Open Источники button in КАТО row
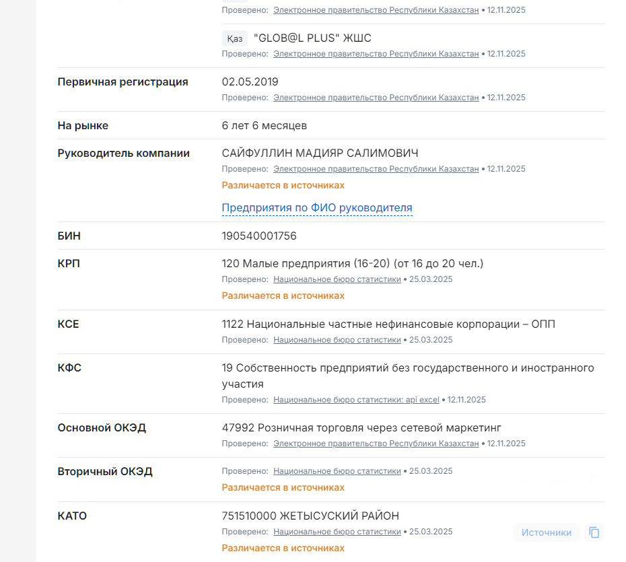This screenshot has height=562, width=626. pos(546,532)
